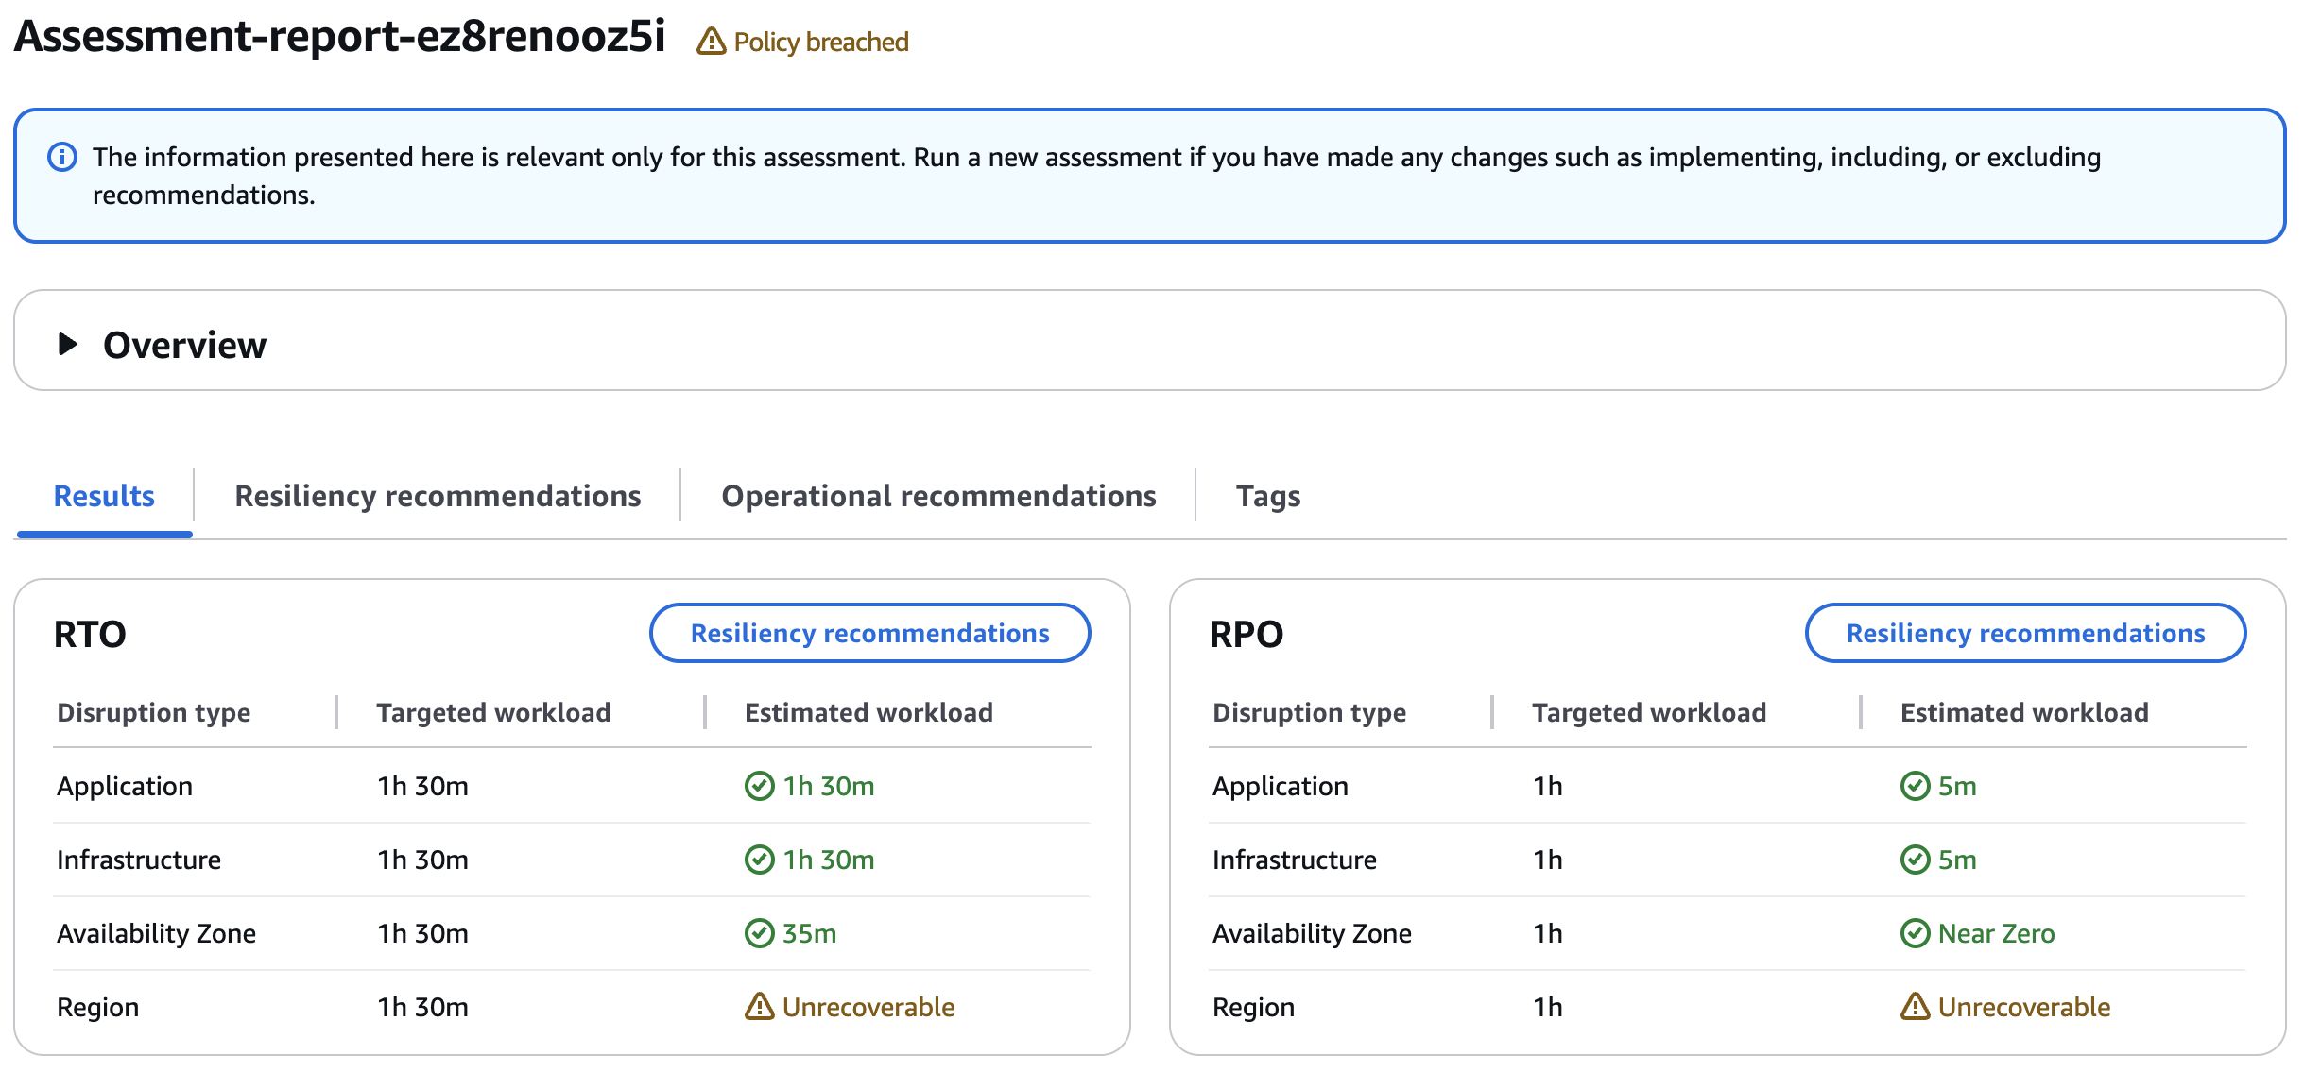Click the green check icon beside the 5m Application RPO

(1916, 785)
